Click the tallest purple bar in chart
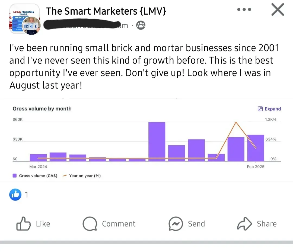293x252 pixels. (x=157, y=141)
